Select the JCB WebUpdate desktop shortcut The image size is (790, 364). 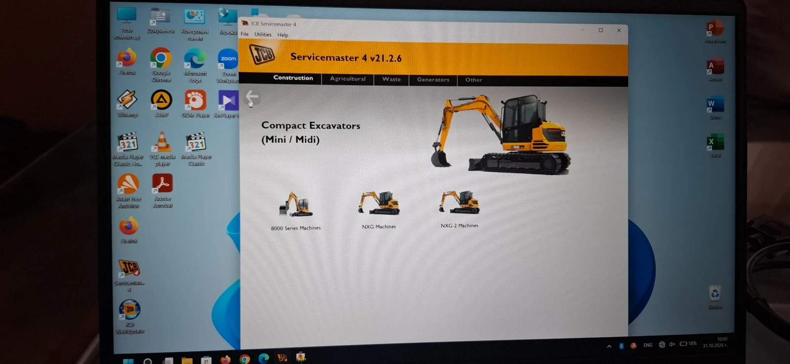130,317
